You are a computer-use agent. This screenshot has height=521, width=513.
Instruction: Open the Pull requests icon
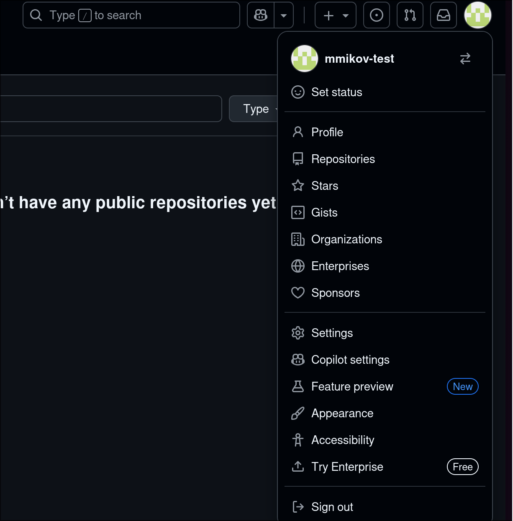(410, 15)
